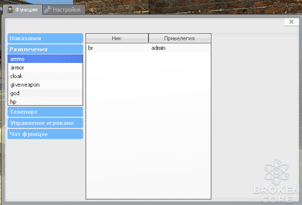Select the ammo function
Screen dimensions: 302x205
45,59
